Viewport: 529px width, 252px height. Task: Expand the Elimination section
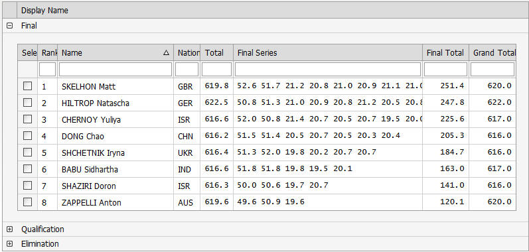click(10, 243)
